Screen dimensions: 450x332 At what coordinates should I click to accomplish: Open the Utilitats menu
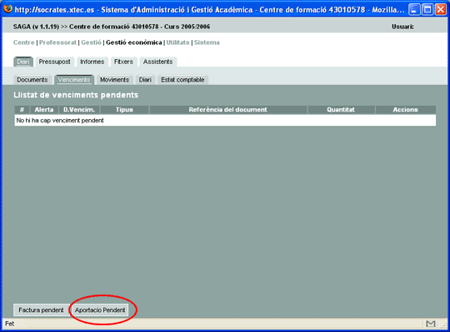click(x=177, y=42)
